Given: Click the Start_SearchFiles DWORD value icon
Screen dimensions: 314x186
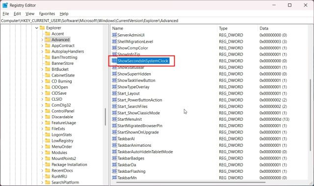Looking at the screenshot, I should [114, 106].
